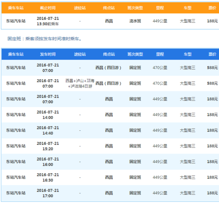Viewport: 219px width, 203px height.
Task: Click 大型高三 in the 流水班 row
Action: [187, 21]
